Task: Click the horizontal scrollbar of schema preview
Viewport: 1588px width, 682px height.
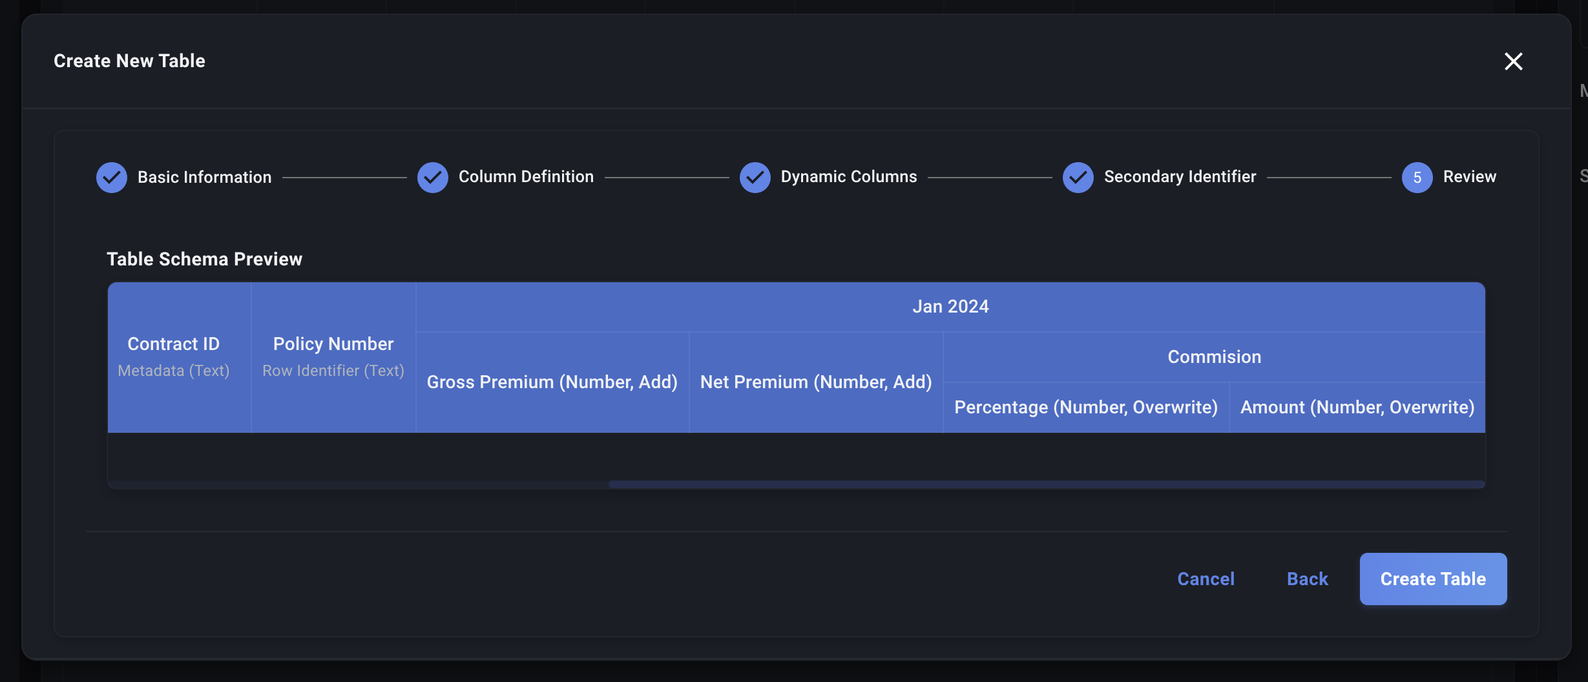Action: [x=1047, y=484]
